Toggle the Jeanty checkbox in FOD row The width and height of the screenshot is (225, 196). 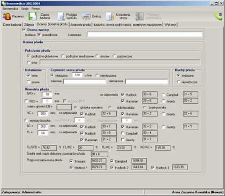click(x=163, y=101)
